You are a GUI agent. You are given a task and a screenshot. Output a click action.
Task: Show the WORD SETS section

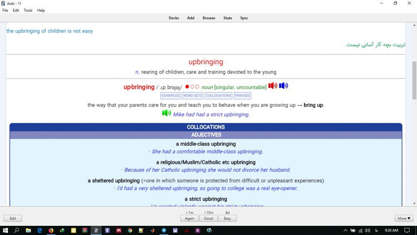coord(193,96)
